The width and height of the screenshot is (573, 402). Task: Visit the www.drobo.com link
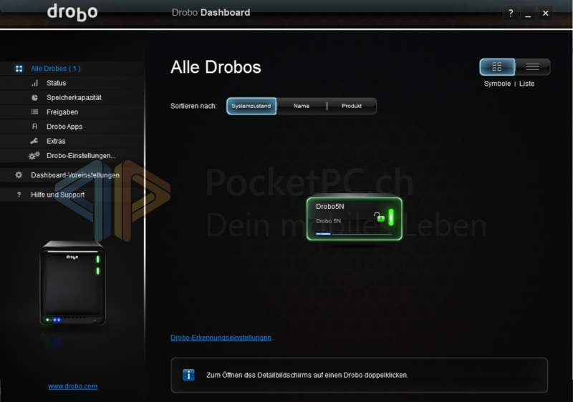pos(73,386)
